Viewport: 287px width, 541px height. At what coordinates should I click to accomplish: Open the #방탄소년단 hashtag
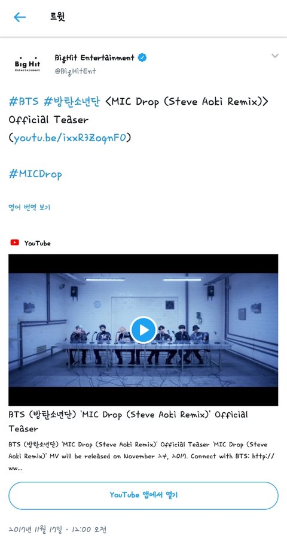[x=72, y=102]
